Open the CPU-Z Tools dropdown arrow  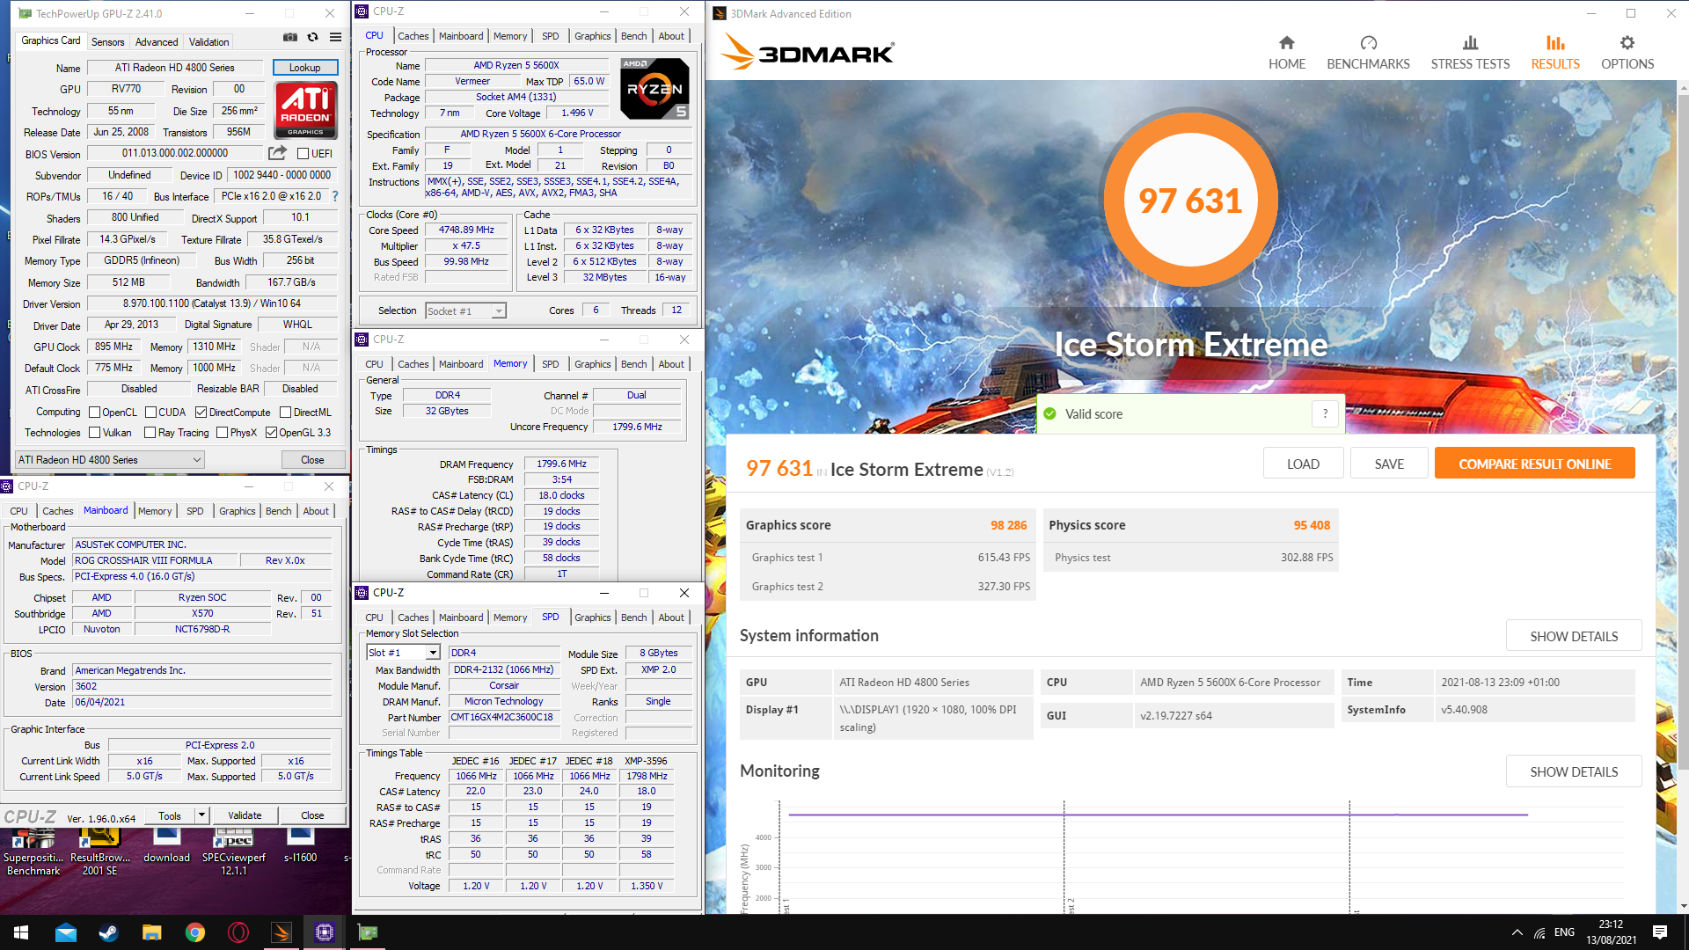[201, 815]
